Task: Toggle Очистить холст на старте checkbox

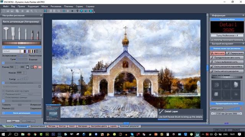Action: (x=3, y=91)
